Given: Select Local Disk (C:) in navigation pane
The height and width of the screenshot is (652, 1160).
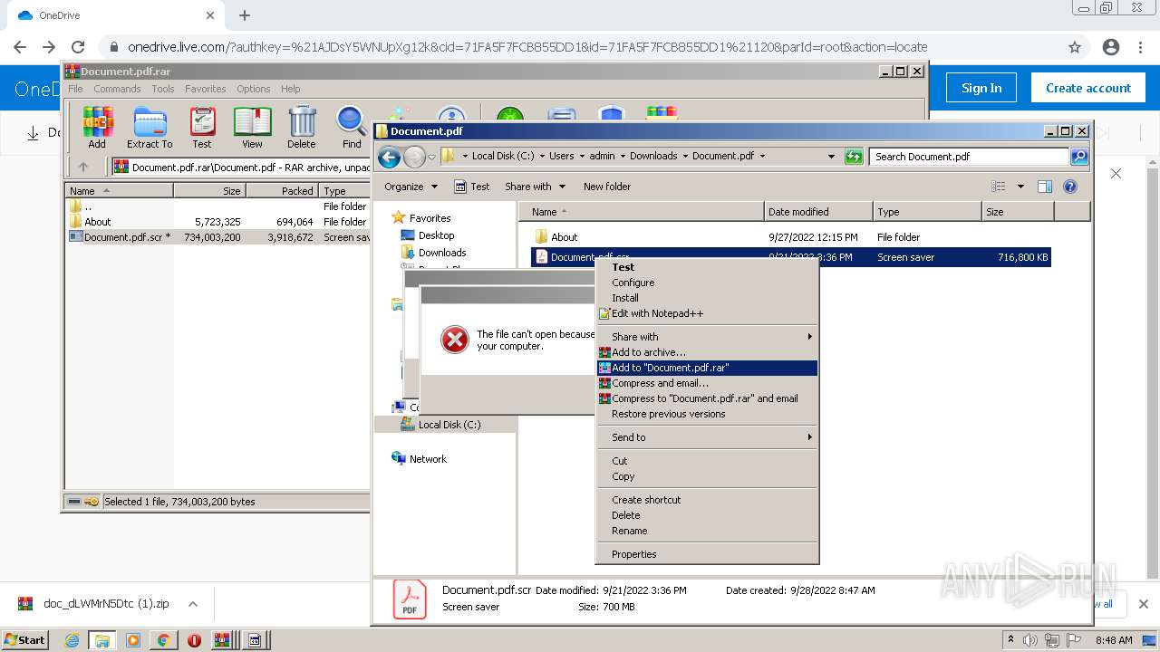Looking at the screenshot, I should (449, 425).
